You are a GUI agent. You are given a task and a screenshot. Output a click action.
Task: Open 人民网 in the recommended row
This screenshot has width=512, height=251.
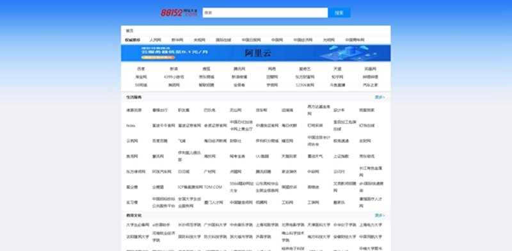click(156, 40)
